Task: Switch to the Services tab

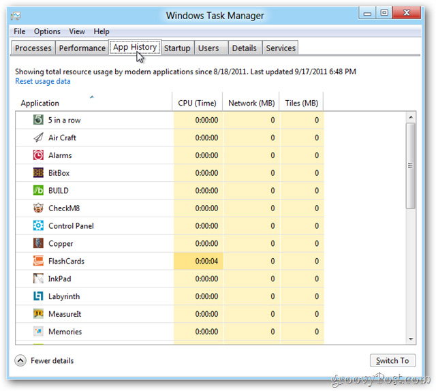Action: point(281,48)
